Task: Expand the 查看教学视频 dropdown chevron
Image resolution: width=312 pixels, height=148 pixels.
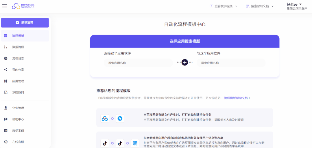Action: pyautogui.click(x=236, y=6)
